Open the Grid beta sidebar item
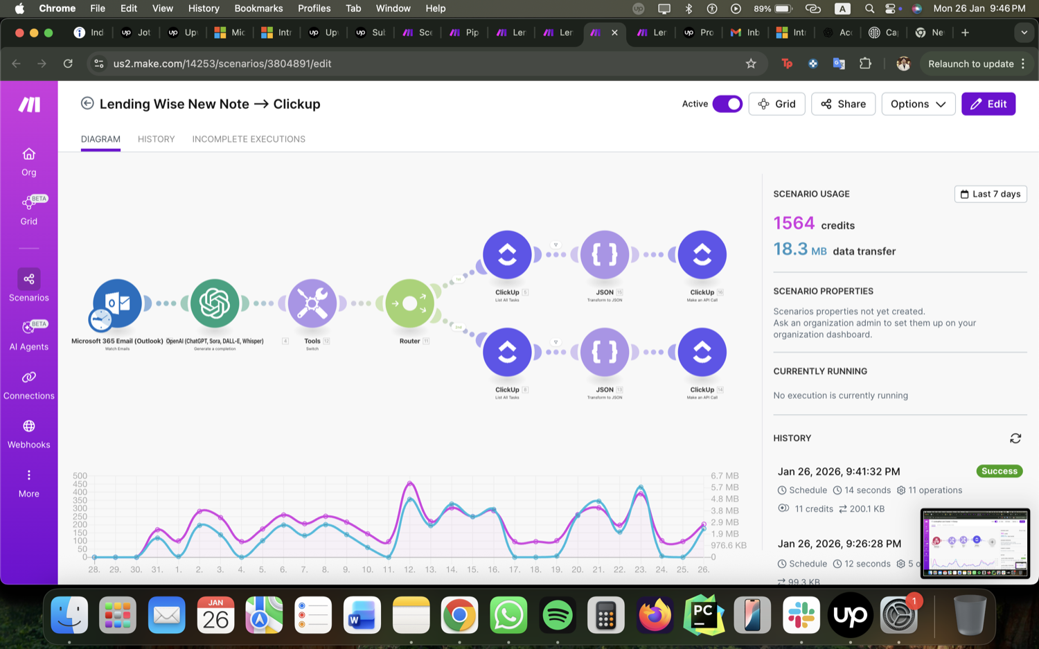 click(29, 210)
